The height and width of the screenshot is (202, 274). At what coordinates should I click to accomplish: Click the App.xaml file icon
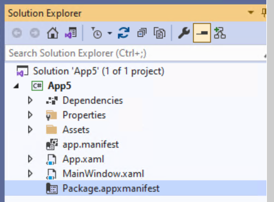pyautogui.click(x=51, y=160)
